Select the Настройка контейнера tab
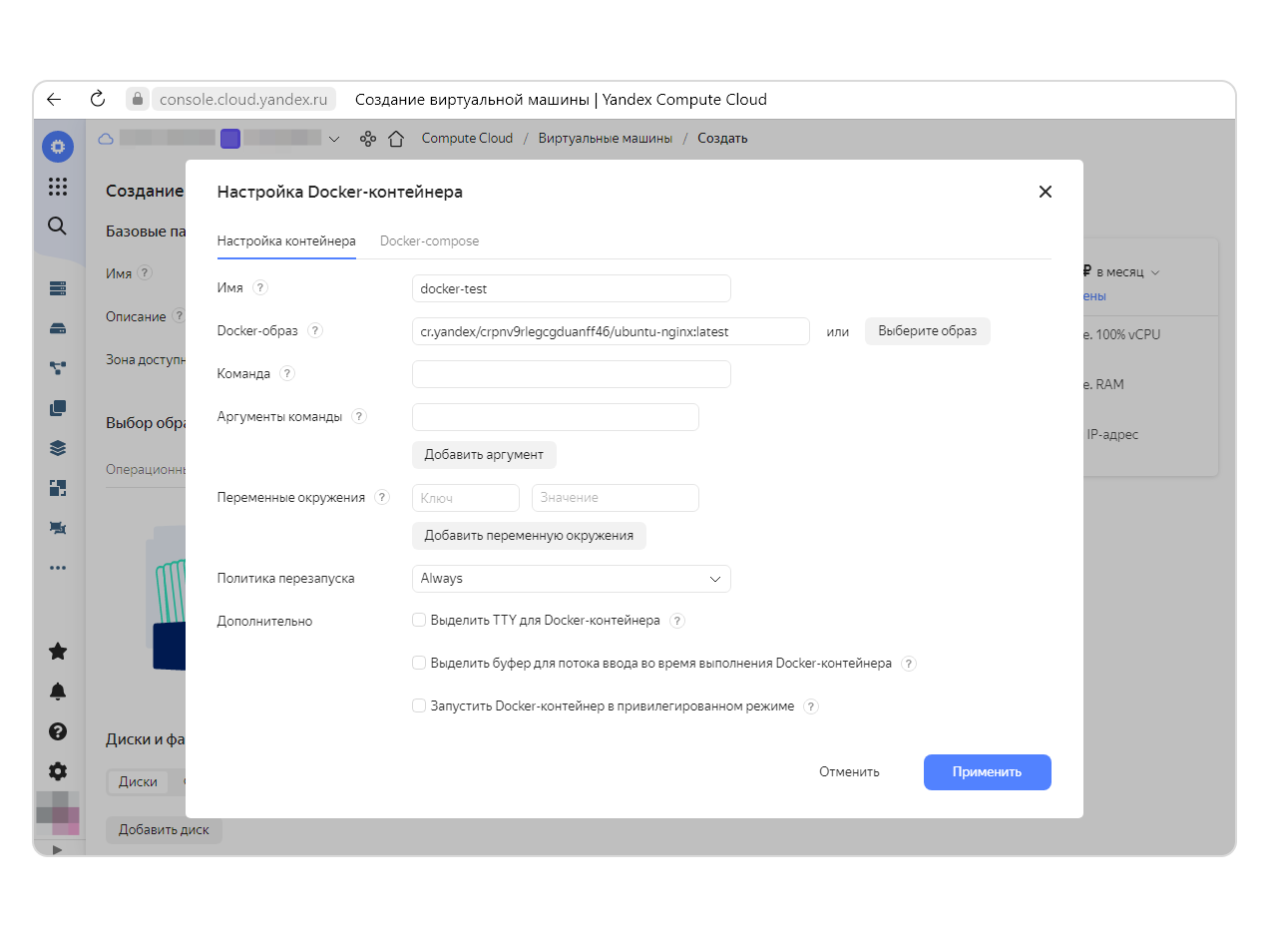1269x937 pixels. (x=286, y=240)
